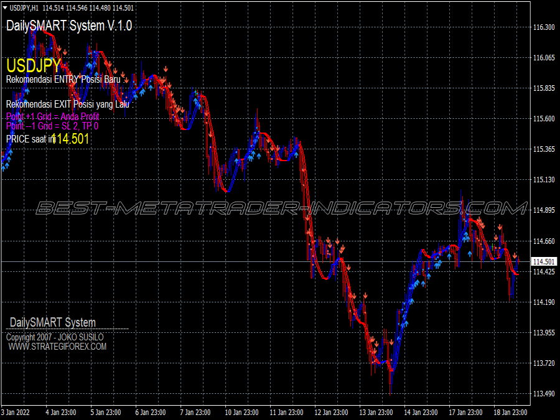Click the 115.130 price axis label
560x420 pixels.
544,180
